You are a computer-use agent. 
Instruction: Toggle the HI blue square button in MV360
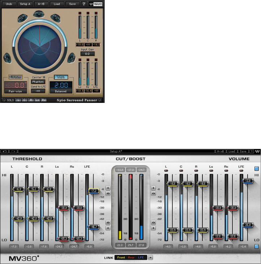click(x=256, y=168)
